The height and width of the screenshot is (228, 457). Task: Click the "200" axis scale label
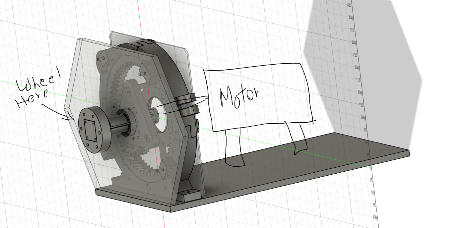pyautogui.click(x=357, y=67)
